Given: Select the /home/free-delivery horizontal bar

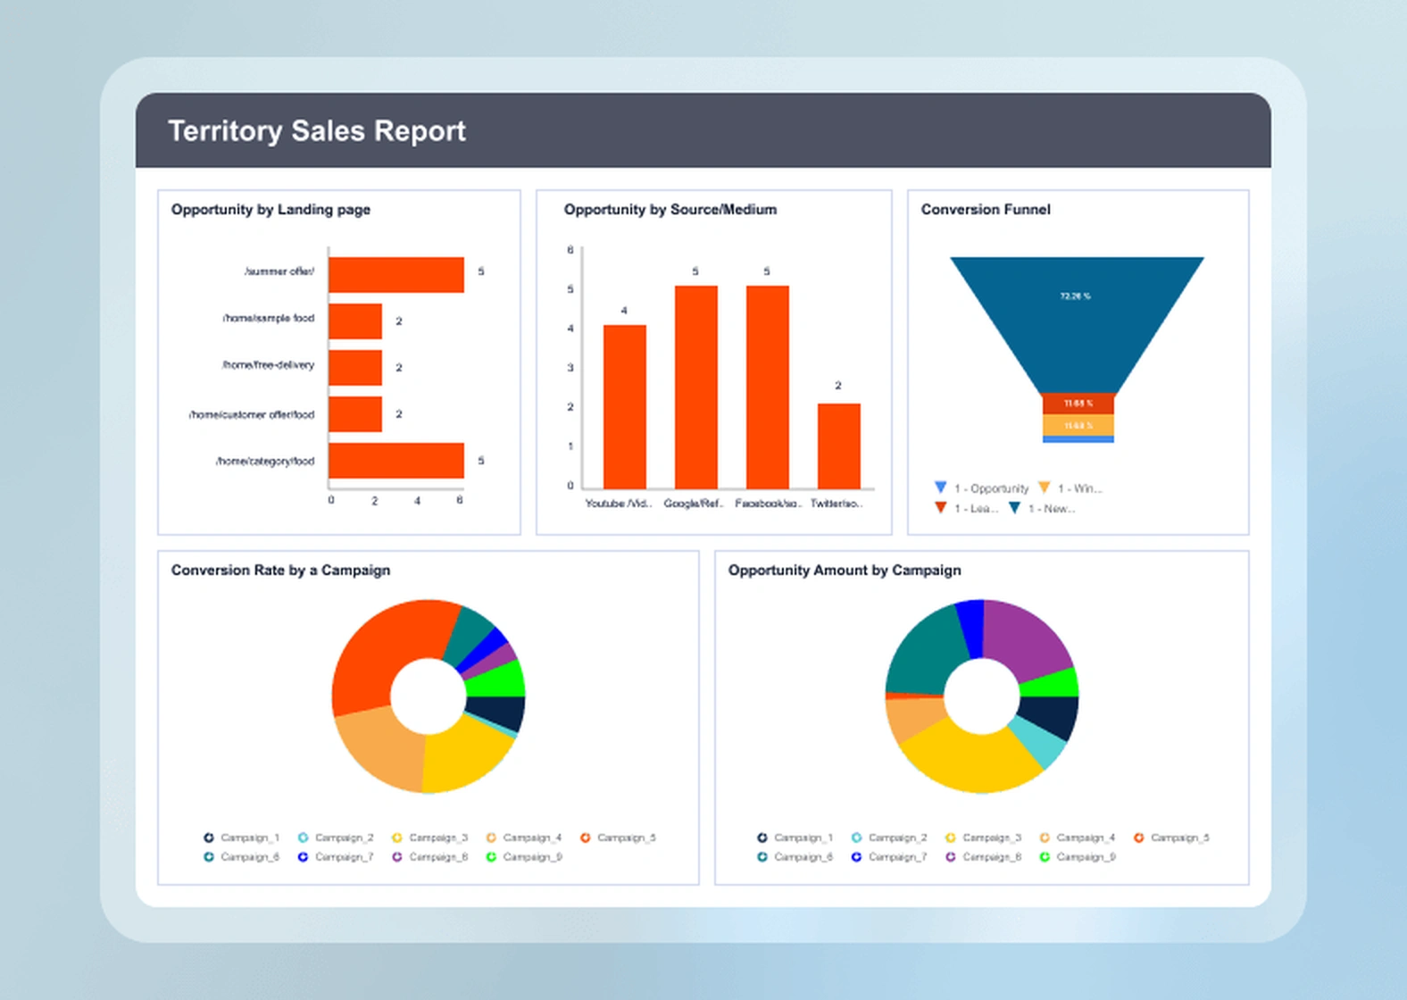Looking at the screenshot, I should click(355, 368).
